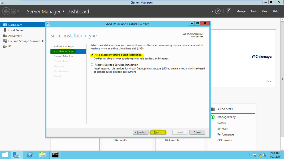Open Performance in All Servers tile
The height and width of the screenshot is (159, 284).
point(225,134)
